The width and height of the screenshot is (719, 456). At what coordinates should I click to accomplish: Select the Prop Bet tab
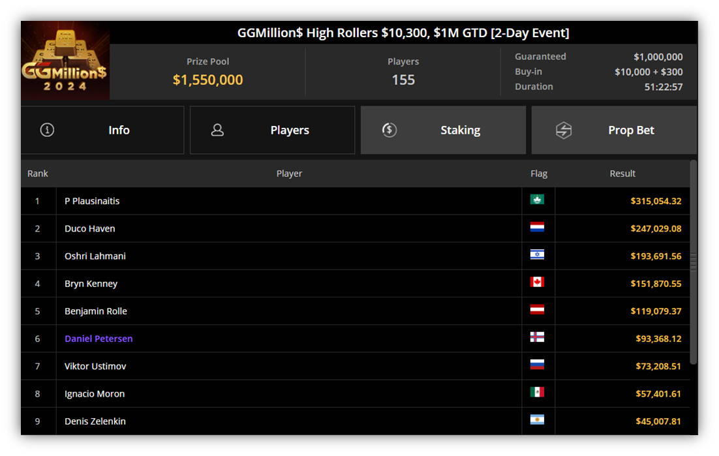(614, 130)
